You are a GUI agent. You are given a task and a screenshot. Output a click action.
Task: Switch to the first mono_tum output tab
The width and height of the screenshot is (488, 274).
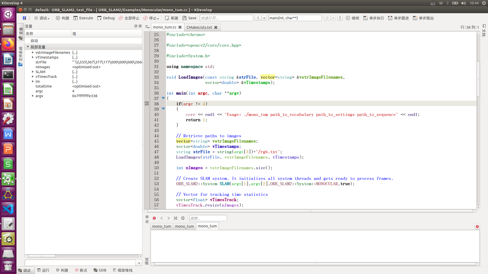162,226
